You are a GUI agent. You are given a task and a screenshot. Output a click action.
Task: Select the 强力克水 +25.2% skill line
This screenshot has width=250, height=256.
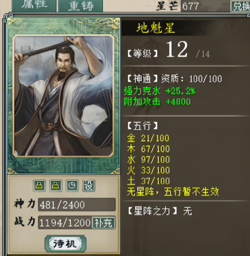160,91
